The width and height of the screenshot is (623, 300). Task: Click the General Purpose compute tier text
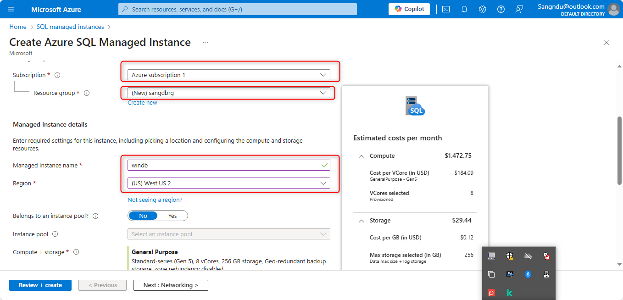[x=155, y=252]
